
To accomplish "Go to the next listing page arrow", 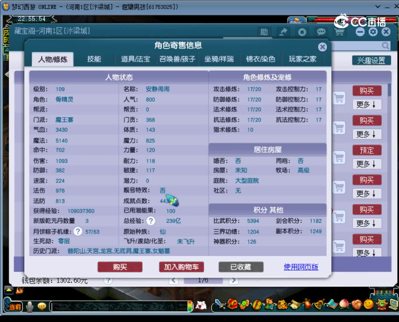I will pyautogui.click(x=233, y=280).
